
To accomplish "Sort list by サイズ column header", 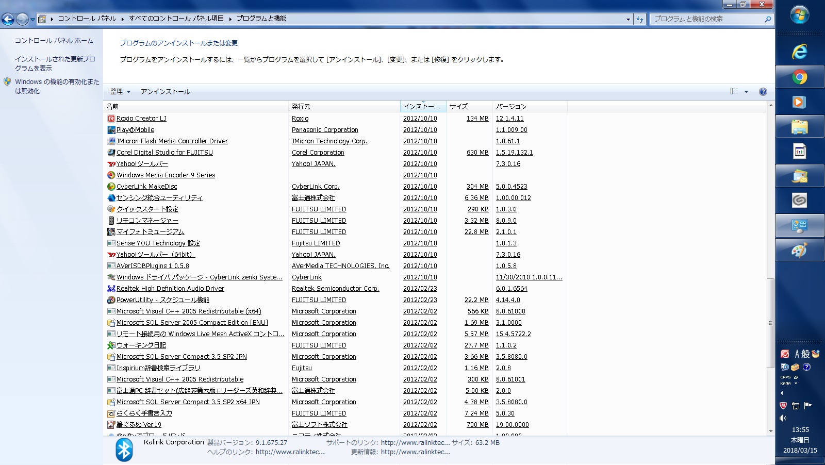I will [468, 107].
